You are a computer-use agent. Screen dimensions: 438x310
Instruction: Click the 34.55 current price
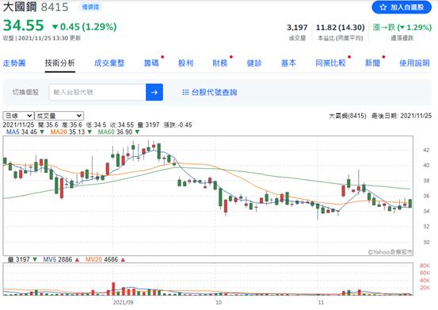pos(24,25)
